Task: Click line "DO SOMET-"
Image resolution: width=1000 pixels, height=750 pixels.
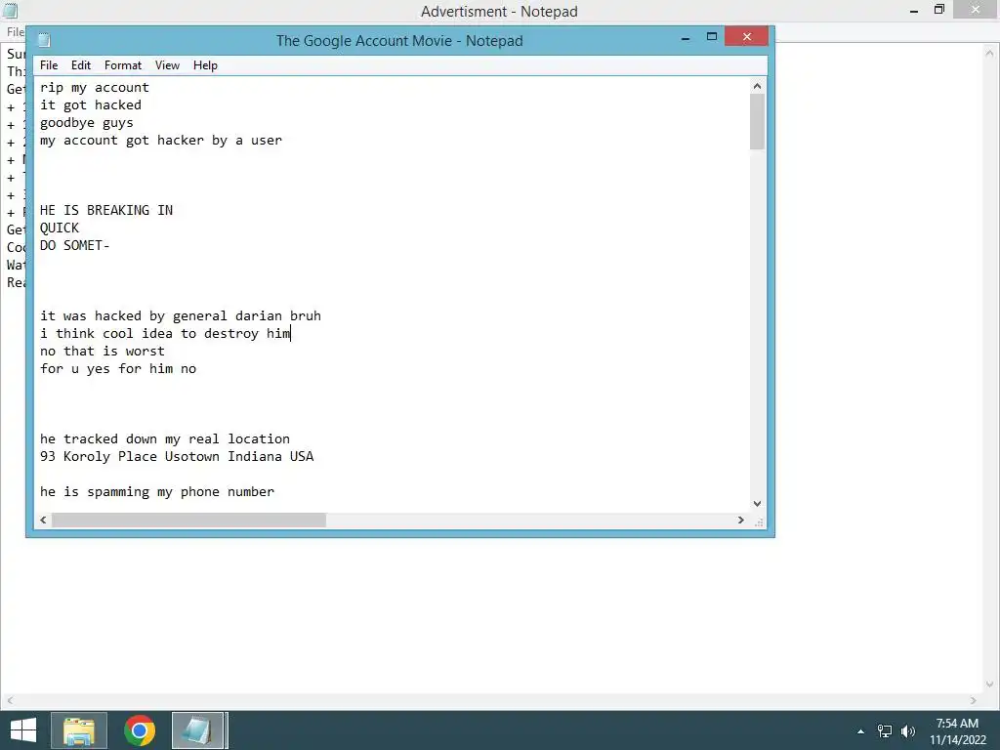Action: 74,245
